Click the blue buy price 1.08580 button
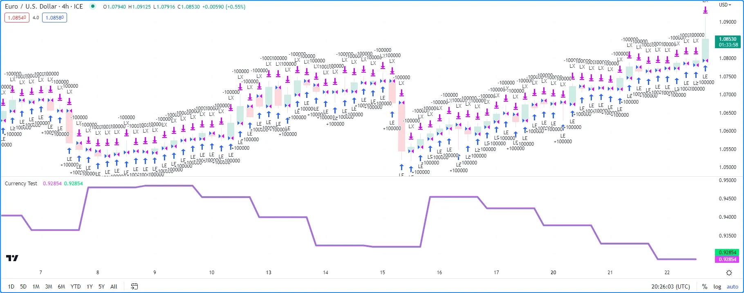The image size is (744, 293). click(54, 18)
